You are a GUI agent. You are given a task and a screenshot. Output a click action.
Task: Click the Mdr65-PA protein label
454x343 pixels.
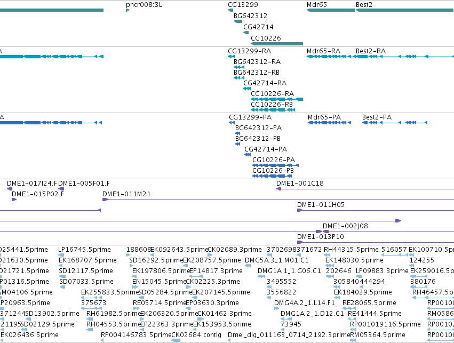(x=324, y=117)
